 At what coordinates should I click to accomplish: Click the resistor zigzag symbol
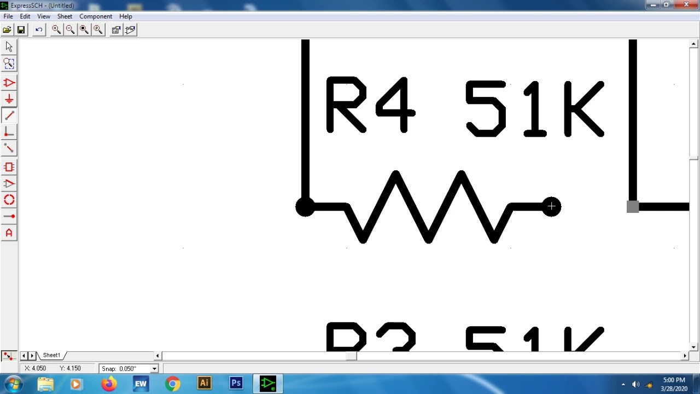(x=428, y=207)
